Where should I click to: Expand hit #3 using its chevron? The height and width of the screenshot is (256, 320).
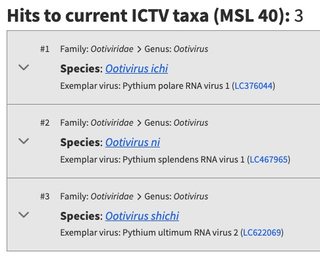click(24, 215)
